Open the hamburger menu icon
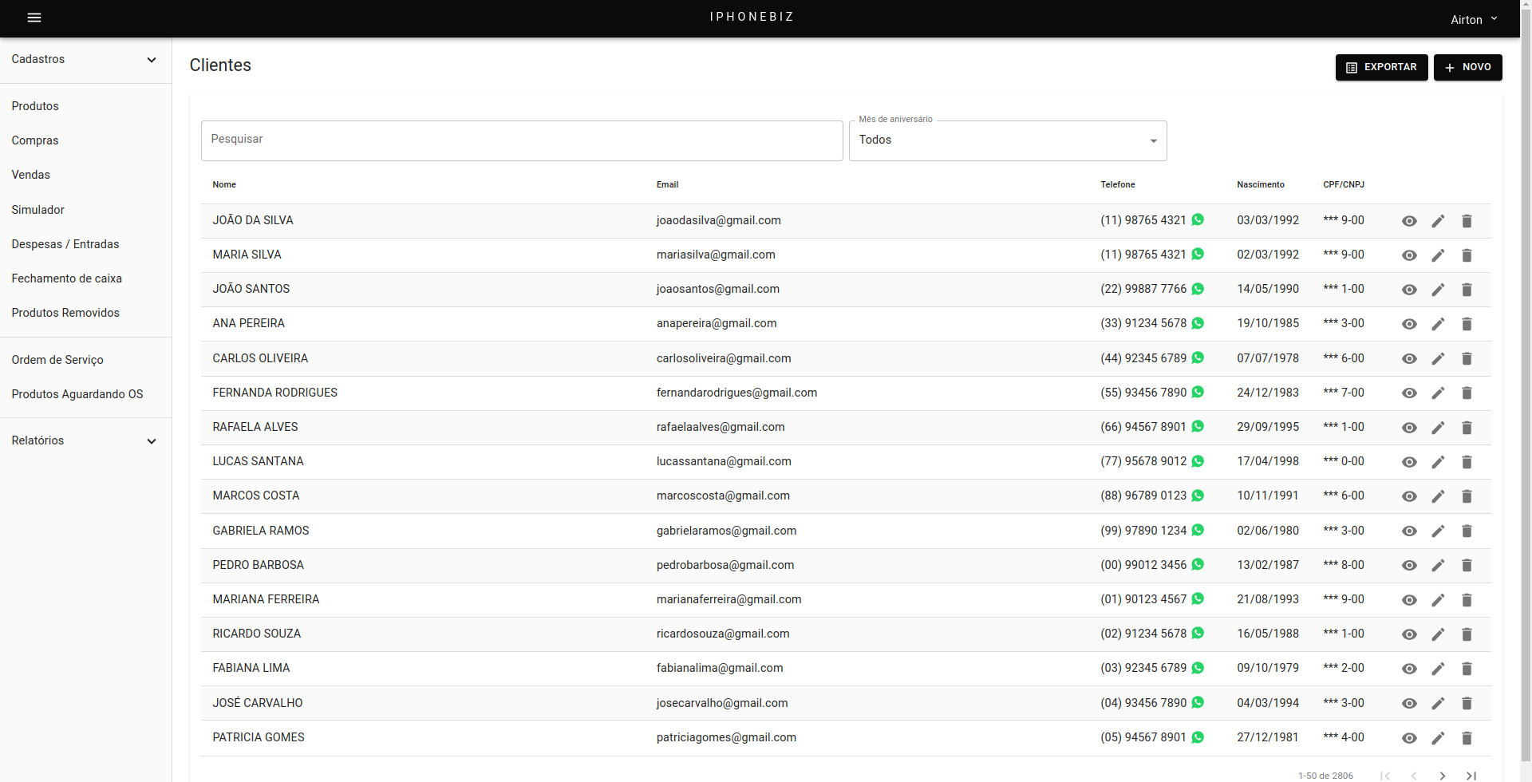The width and height of the screenshot is (1532, 782). click(34, 18)
